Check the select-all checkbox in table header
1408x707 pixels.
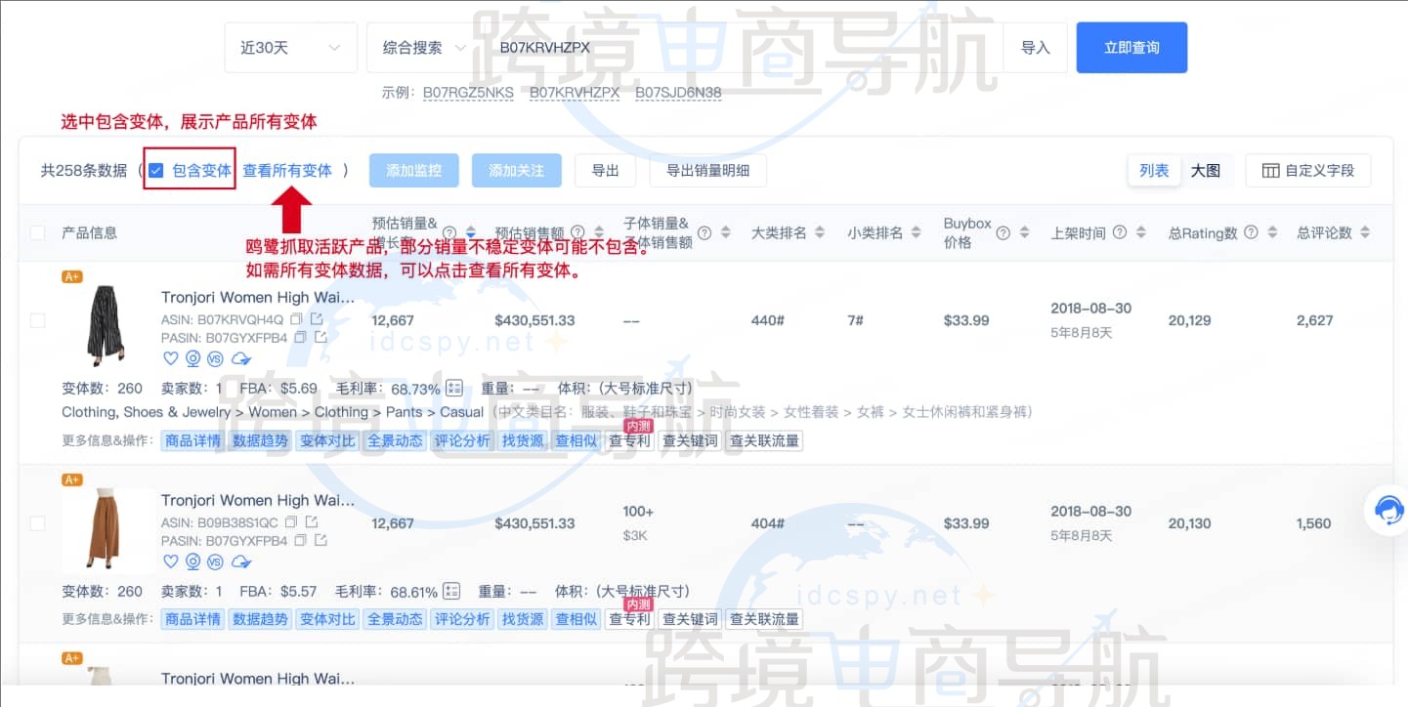[x=37, y=232]
